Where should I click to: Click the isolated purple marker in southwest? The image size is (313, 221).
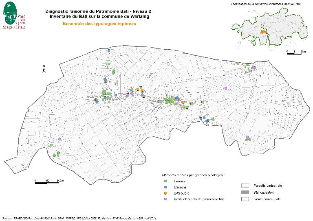coord(60,139)
